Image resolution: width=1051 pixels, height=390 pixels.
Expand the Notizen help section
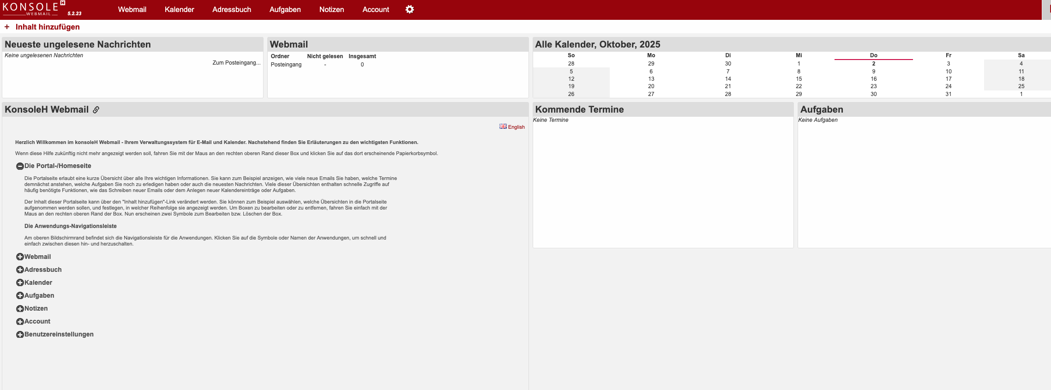pos(20,308)
